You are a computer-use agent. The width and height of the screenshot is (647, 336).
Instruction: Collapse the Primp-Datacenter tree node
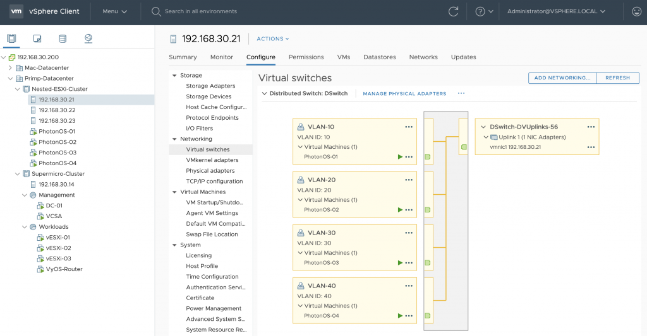[x=10, y=79]
